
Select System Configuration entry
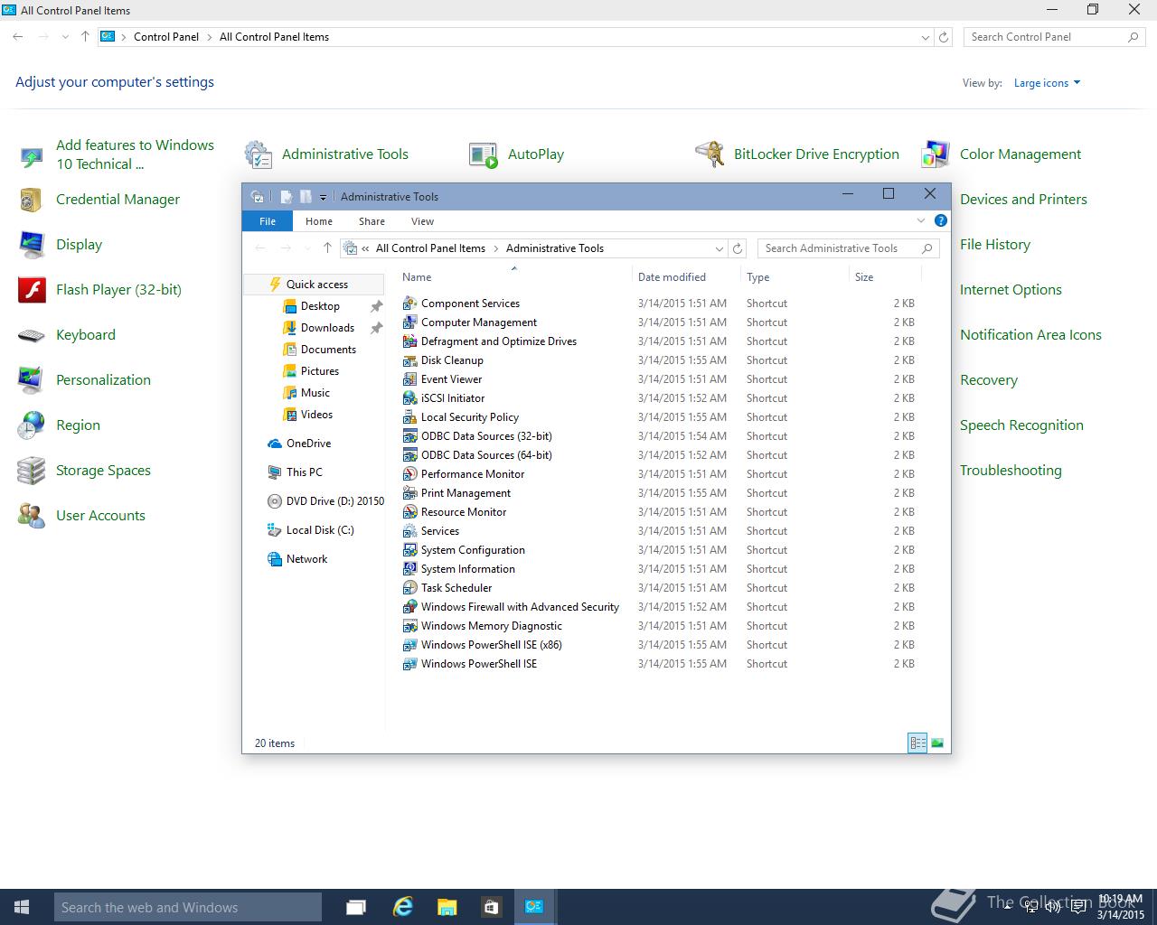click(473, 550)
